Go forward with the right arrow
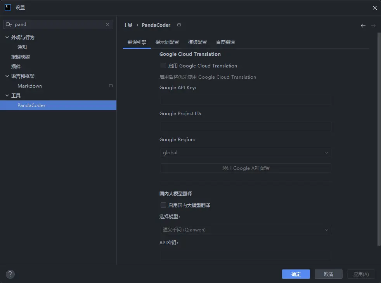This screenshot has height=283, width=381. tap(373, 26)
